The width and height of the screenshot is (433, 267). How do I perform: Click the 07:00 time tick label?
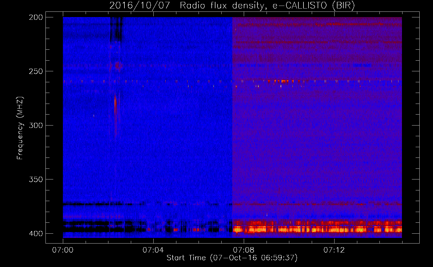[x=63, y=250]
